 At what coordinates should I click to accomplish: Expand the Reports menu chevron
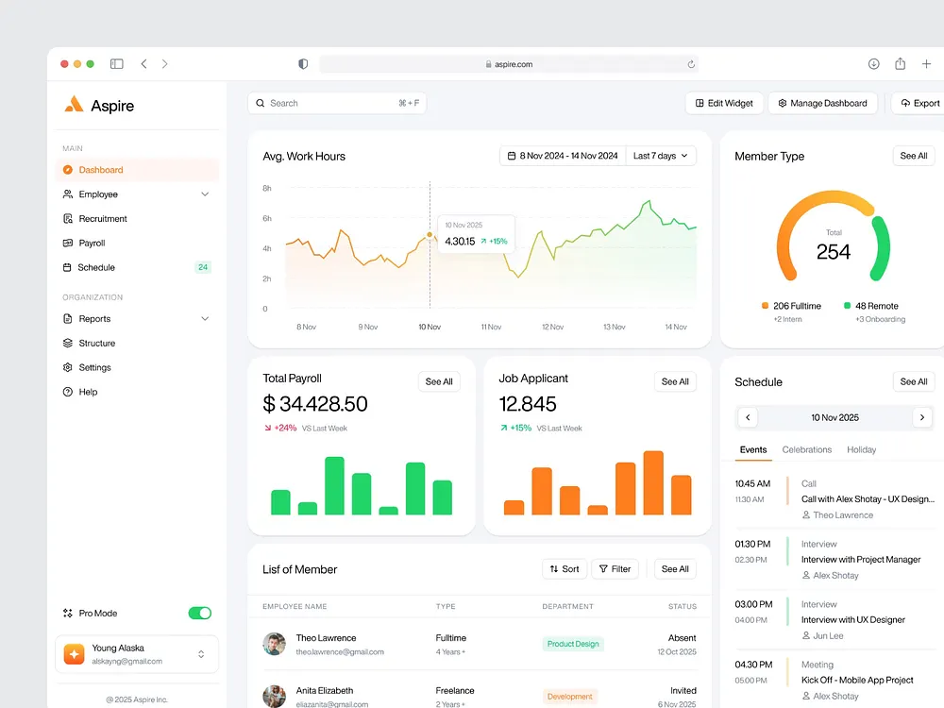[x=205, y=318]
